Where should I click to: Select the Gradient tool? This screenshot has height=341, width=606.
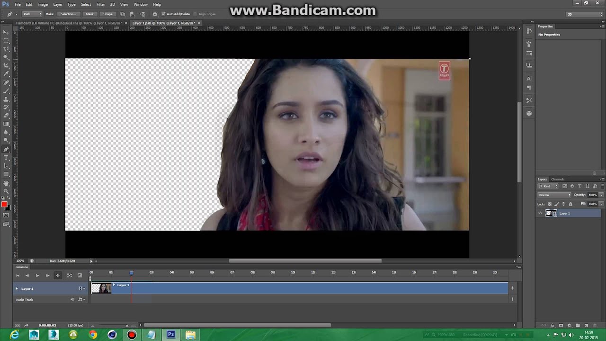[6, 124]
